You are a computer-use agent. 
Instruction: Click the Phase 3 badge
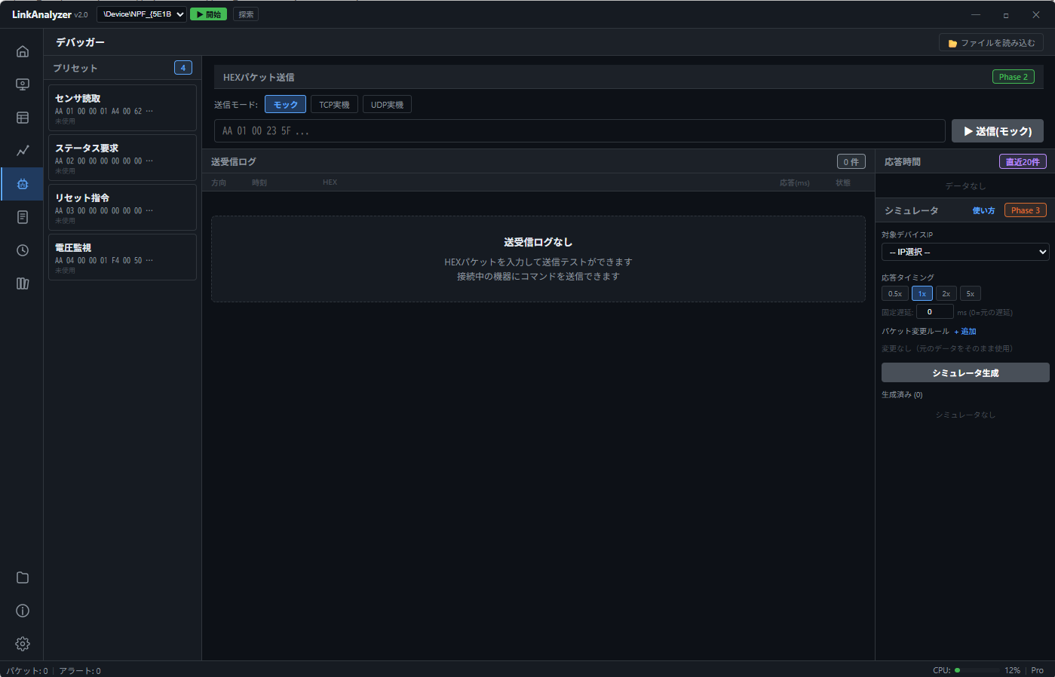pyautogui.click(x=1026, y=210)
